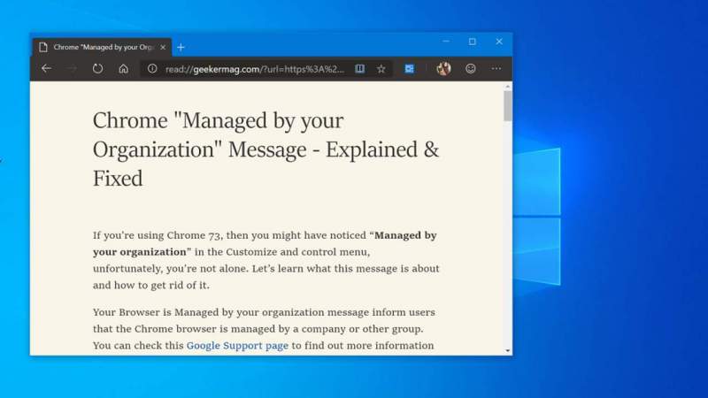This screenshot has height=398, width=708.
Task: Click the article title heading text
Action: [266, 149]
